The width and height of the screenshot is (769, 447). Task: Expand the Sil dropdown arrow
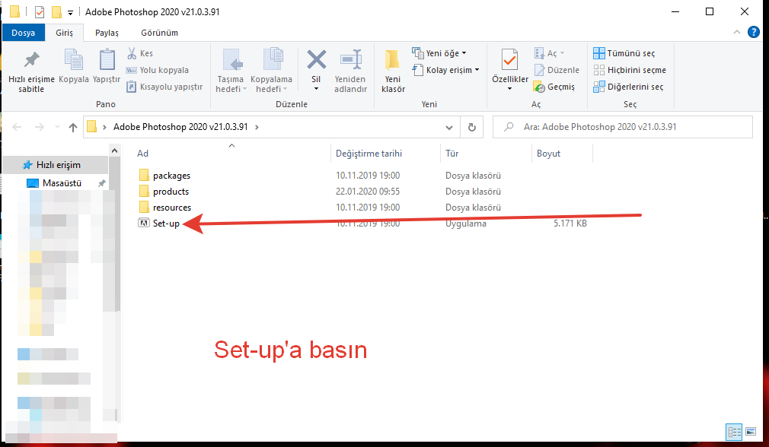316,89
